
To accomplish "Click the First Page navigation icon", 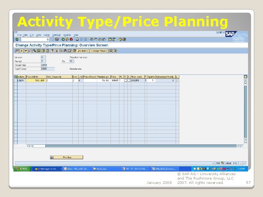I will click(x=92, y=39).
